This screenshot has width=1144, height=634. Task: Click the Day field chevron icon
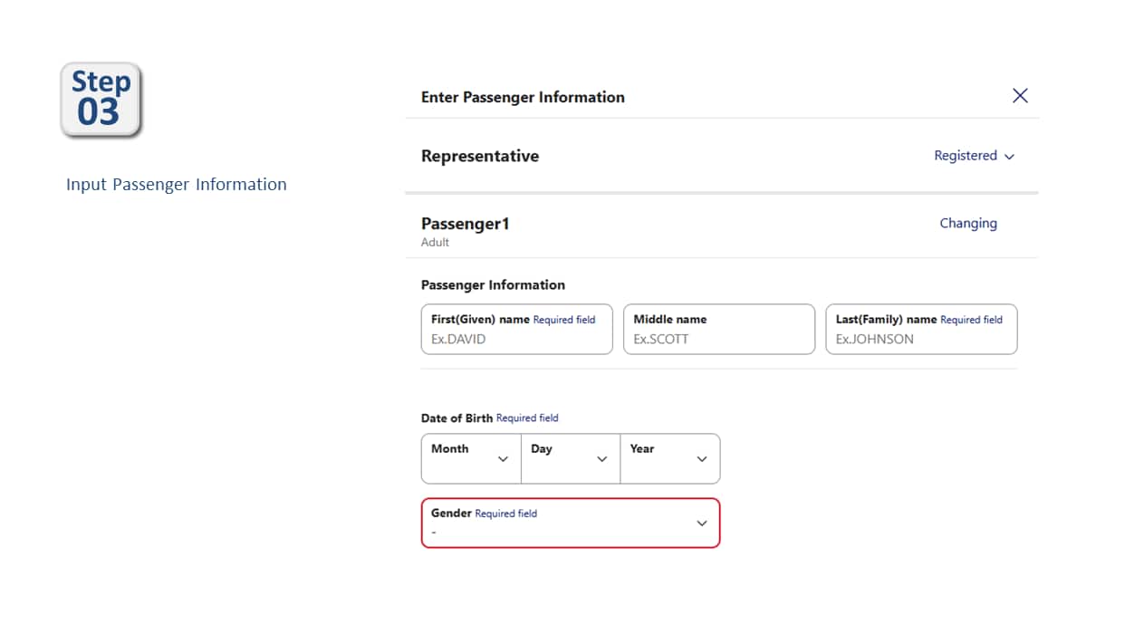[601, 459]
